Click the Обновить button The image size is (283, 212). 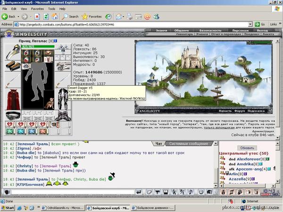247,148
